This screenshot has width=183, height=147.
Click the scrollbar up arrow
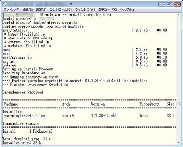tap(179, 15)
